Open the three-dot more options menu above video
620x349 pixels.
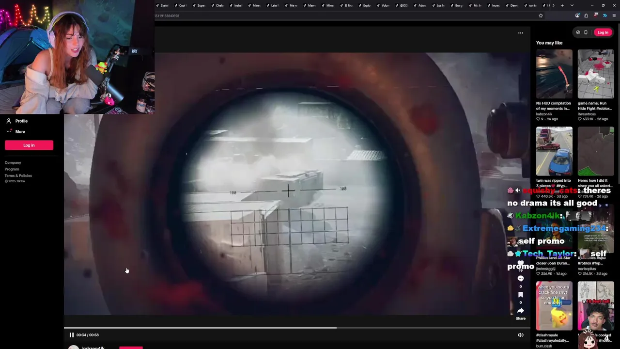pos(521,33)
